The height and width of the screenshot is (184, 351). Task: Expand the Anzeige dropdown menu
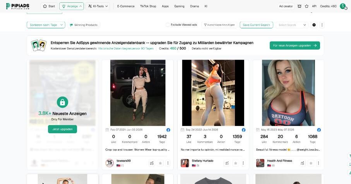click(x=72, y=6)
